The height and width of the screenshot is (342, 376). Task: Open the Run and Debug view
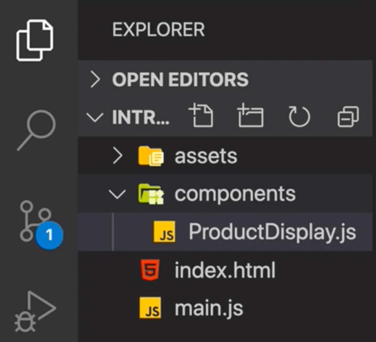[x=35, y=312]
